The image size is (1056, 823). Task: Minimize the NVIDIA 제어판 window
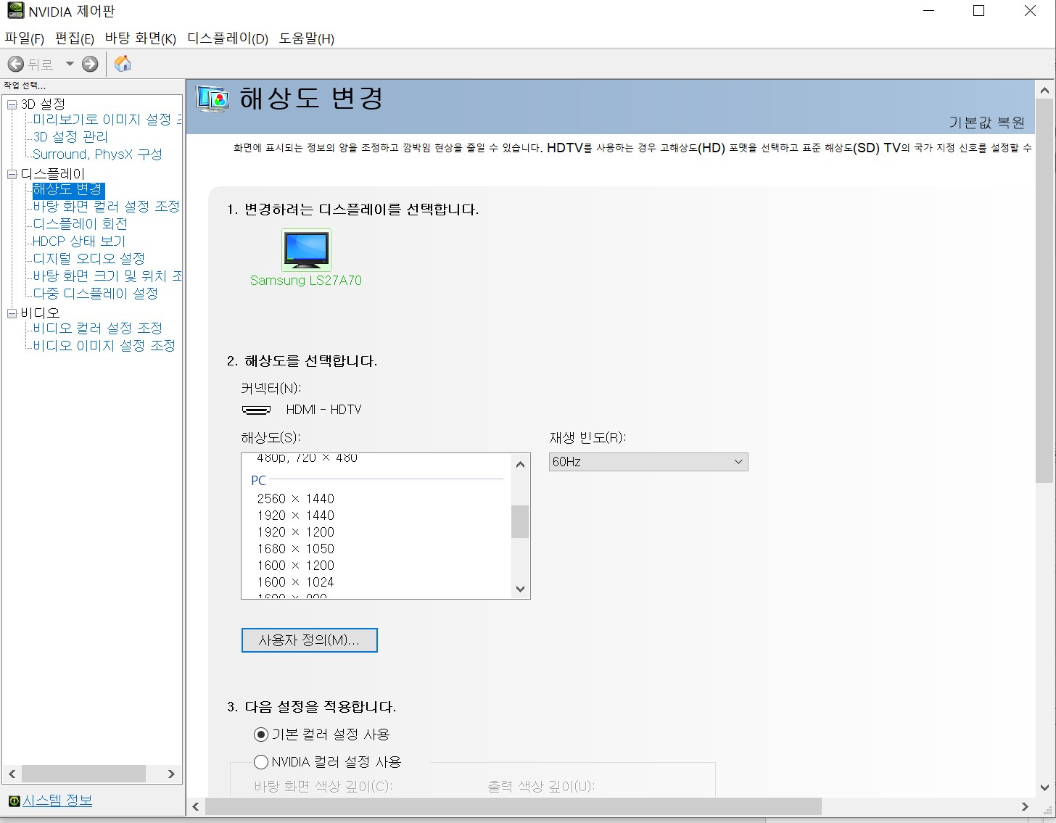pos(929,11)
